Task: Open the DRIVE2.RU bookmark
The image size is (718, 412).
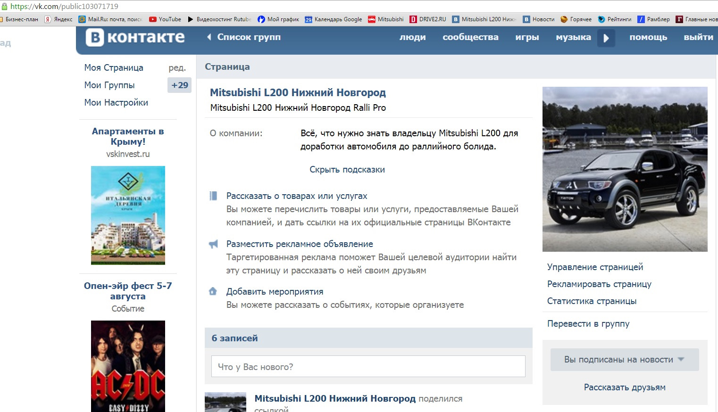Action: click(428, 19)
